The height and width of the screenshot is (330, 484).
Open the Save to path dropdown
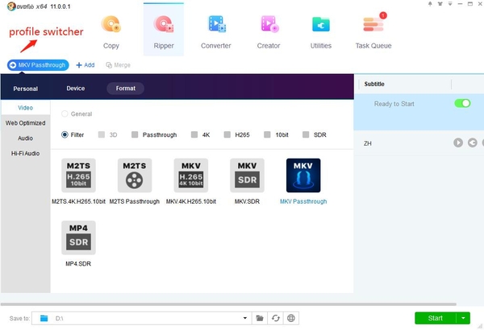[244, 318]
